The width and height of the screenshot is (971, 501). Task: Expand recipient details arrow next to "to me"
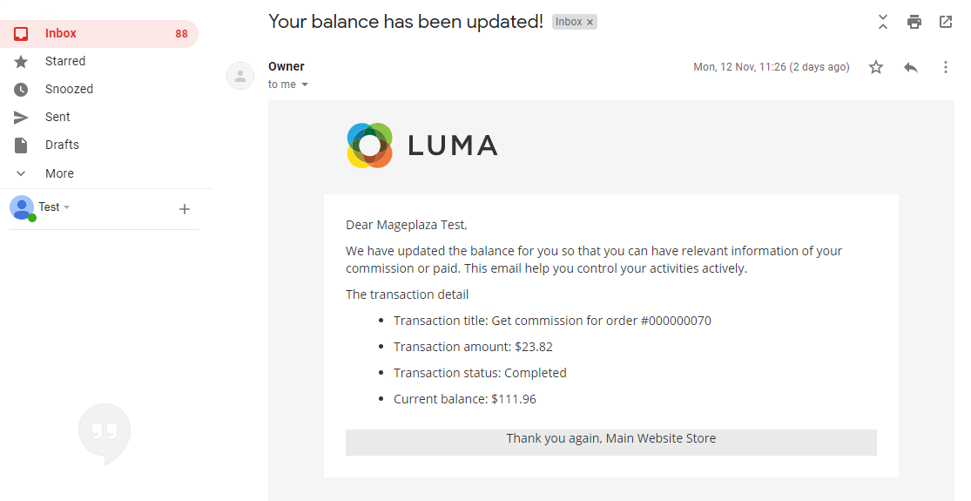tap(305, 85)
